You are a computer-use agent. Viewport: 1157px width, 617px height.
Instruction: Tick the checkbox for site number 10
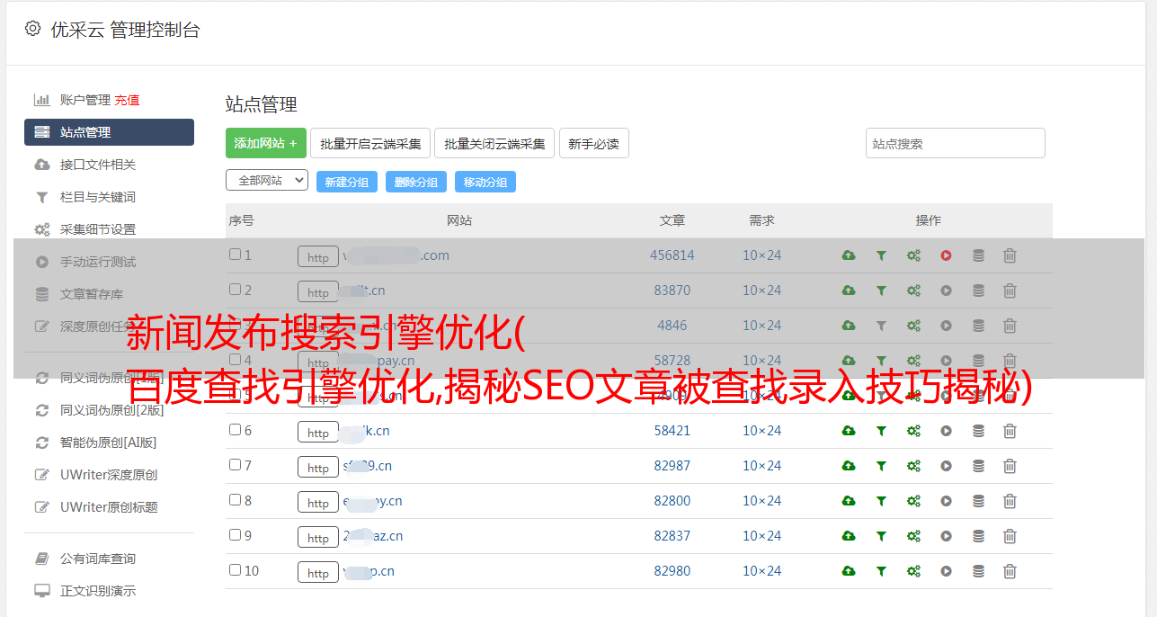pos(235,570)
